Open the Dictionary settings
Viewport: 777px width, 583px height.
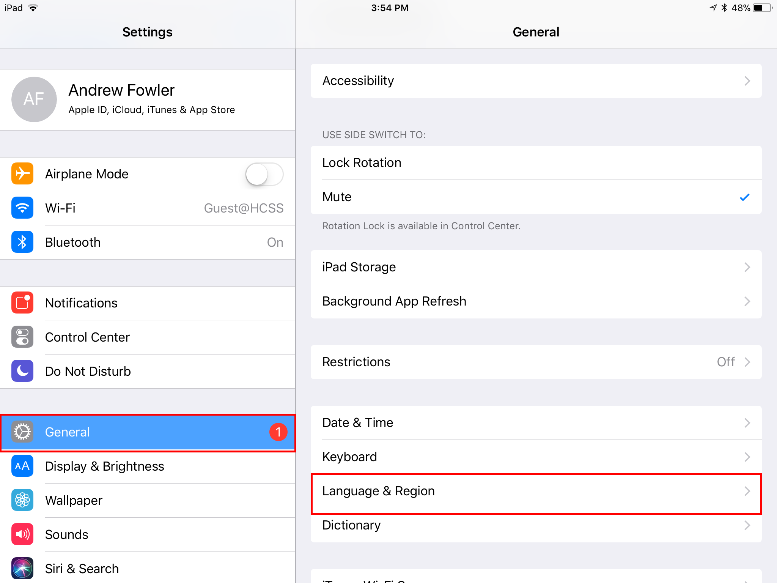(x=536, y=525)
